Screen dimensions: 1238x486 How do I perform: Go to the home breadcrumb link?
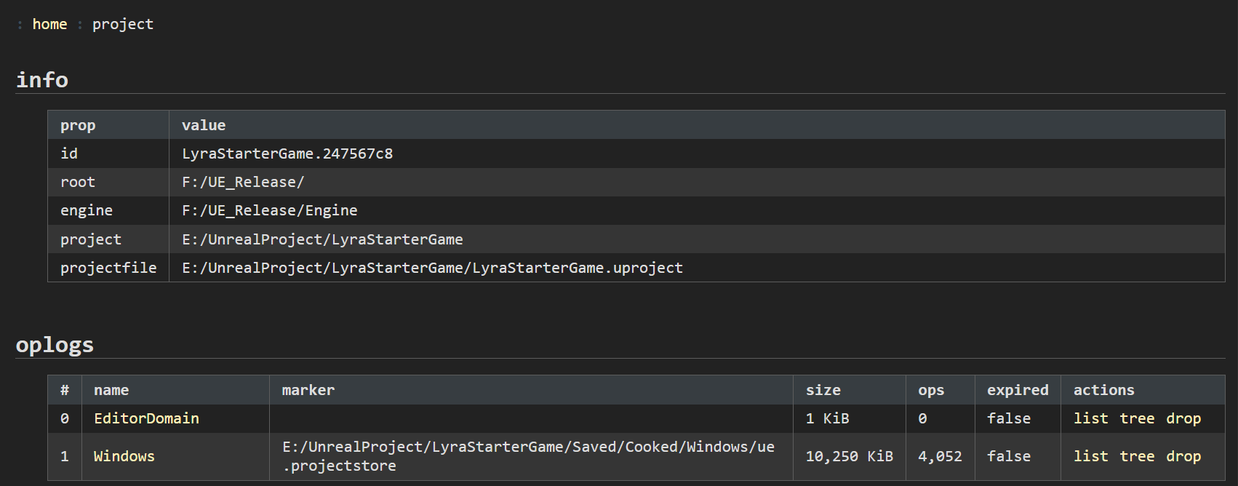point(49,24)
